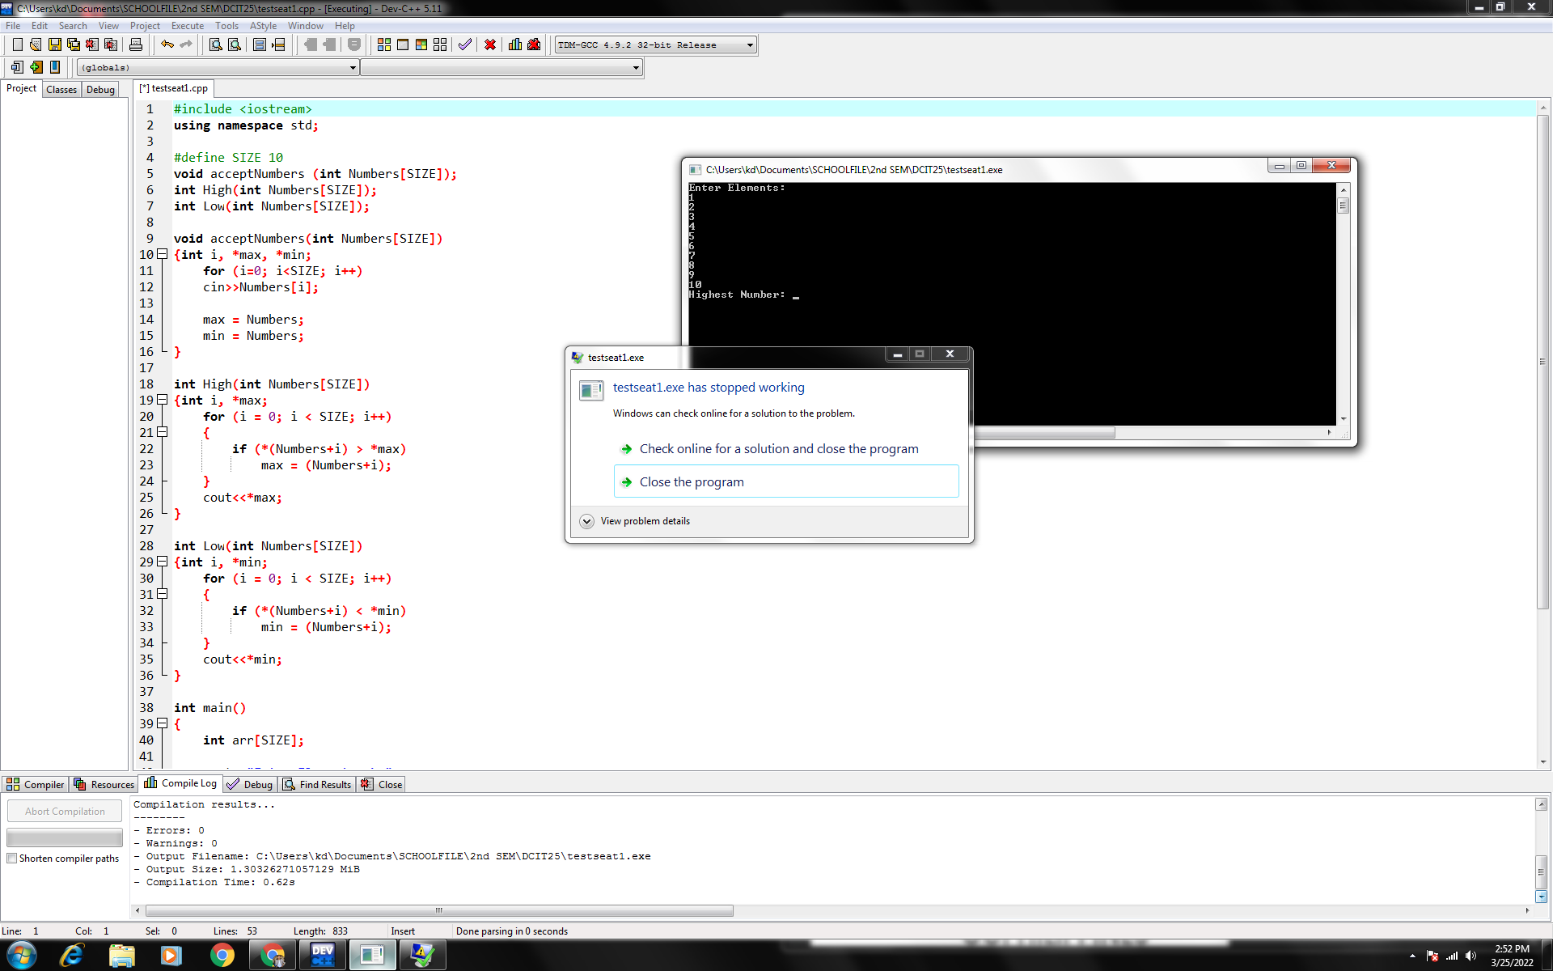Image resolution: width=1553 pixels, height=971 pixels.
Task: Click the Abort Compilation button
Action: pyautogui.click(x=65, y=811)
